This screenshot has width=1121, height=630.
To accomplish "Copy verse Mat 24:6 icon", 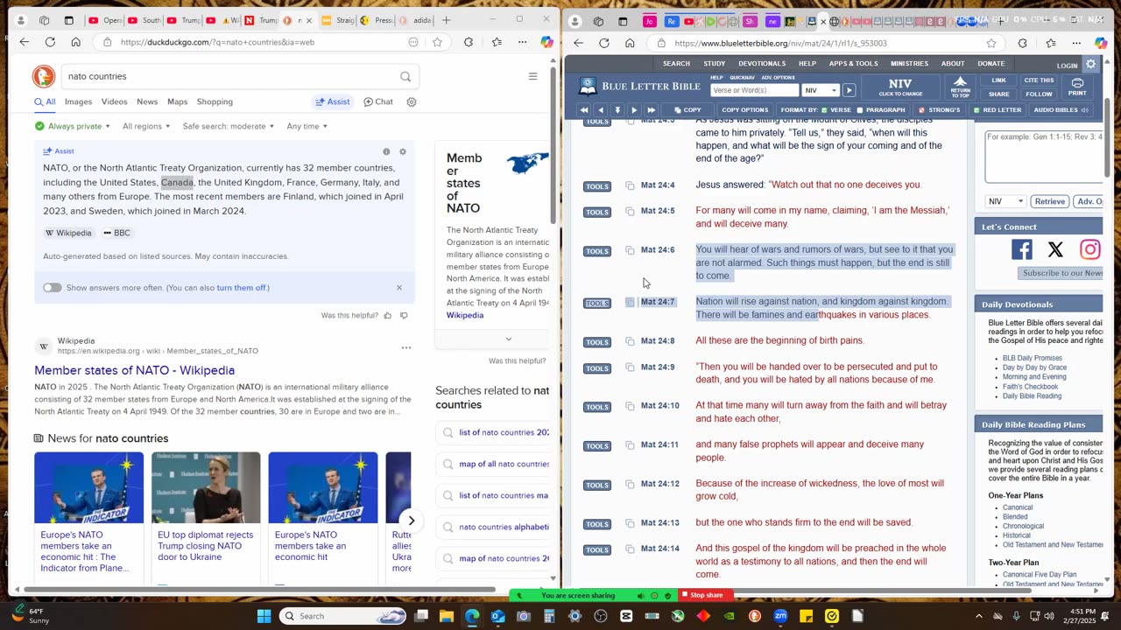I will [x=630, y=250].
